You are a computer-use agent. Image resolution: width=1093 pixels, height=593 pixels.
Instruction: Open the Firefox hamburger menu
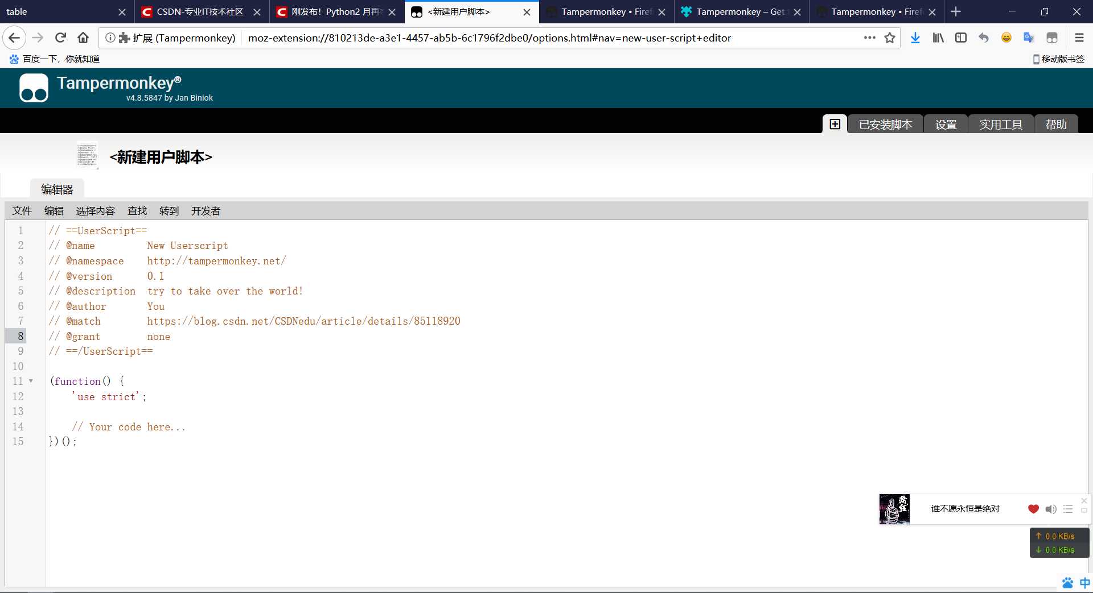(1079, 38)
